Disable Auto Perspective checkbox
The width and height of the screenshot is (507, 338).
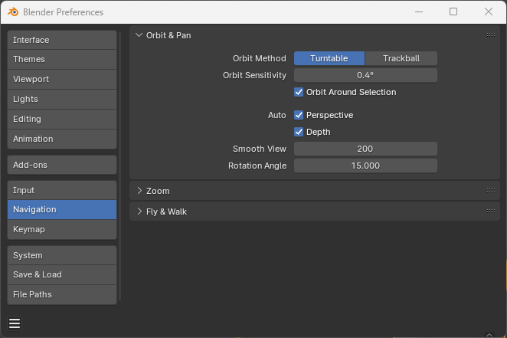pos(299,115)
